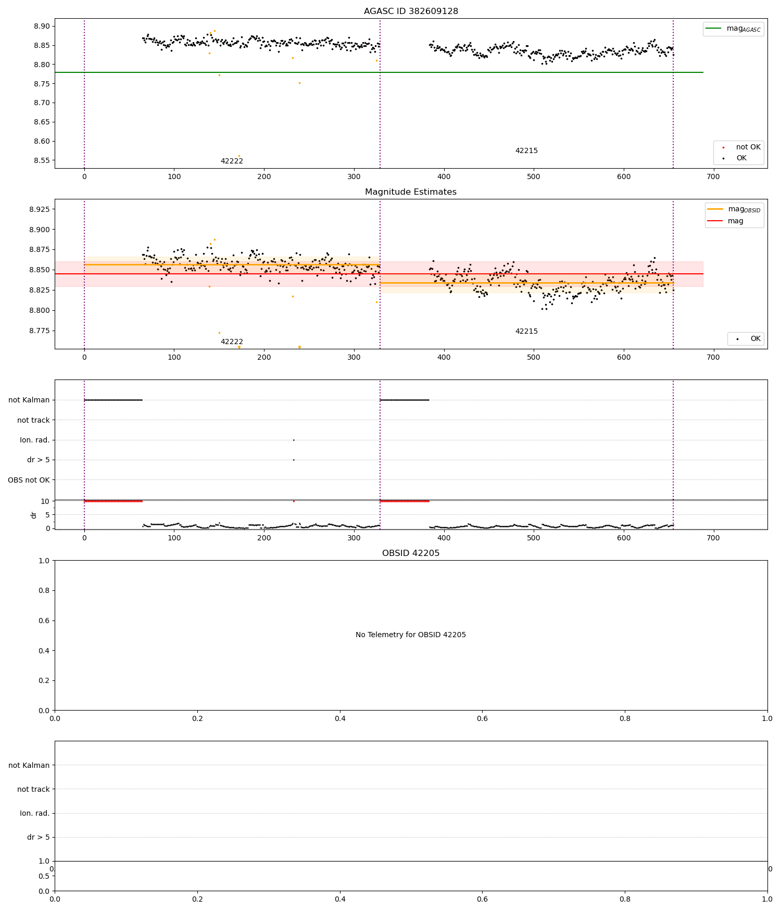
Task: Click the 'OBS not OK' axis label
Action: click(x=29, y=480)
